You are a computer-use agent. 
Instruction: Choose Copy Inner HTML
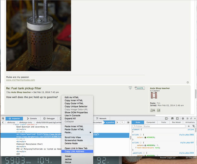pos(77,101)
